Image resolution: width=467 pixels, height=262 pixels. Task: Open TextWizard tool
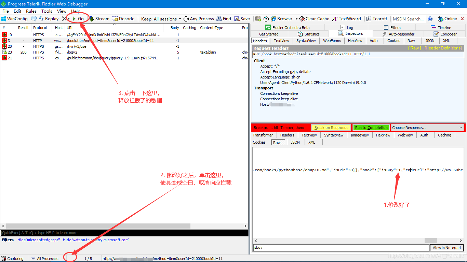point(347,19)
